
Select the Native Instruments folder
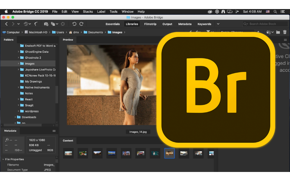pos(37,87)
